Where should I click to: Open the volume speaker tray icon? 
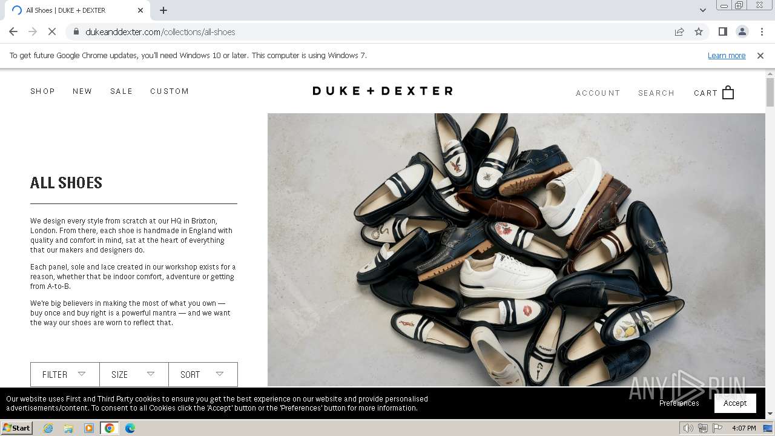coord(688,428)
